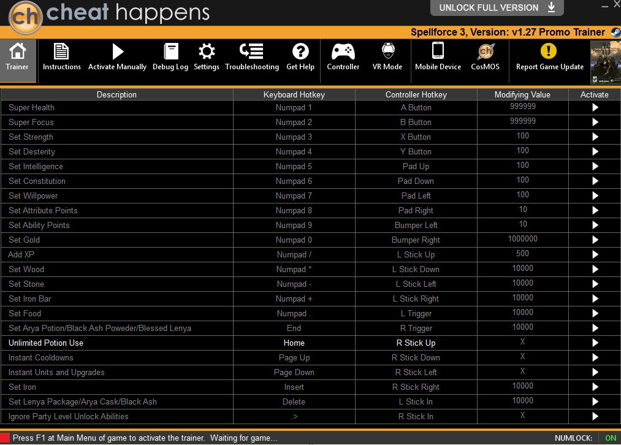Select the Delete keyboard hotkey cell
The image size is (621, 445).
coord(294,402)
